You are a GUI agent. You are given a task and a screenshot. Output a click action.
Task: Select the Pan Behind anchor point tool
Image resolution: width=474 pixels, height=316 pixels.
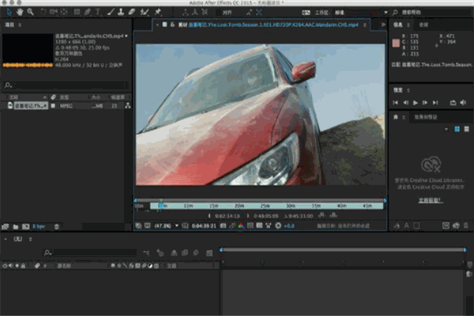pyautogui.click(x=64, y=12)
